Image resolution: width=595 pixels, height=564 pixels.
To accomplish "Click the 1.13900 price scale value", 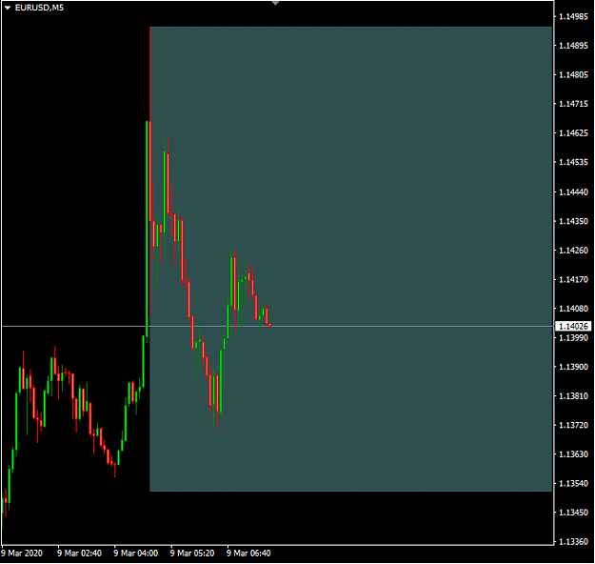I will coord(573,367).
